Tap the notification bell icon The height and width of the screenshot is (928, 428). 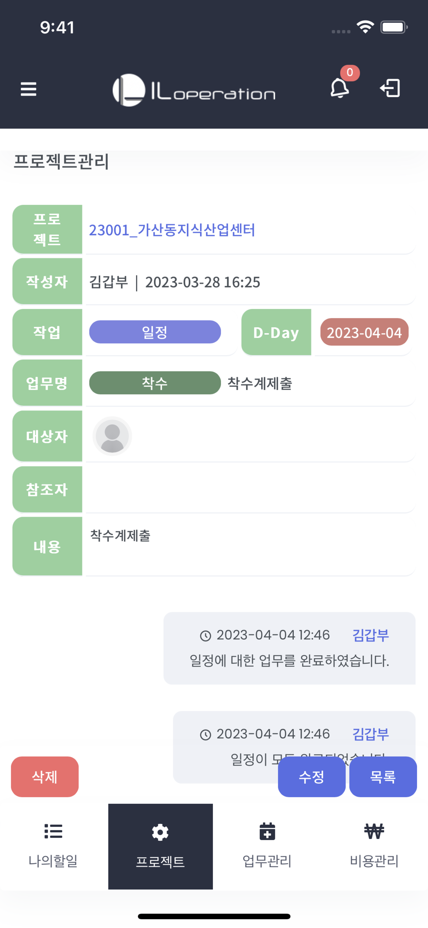pos(339,88)
